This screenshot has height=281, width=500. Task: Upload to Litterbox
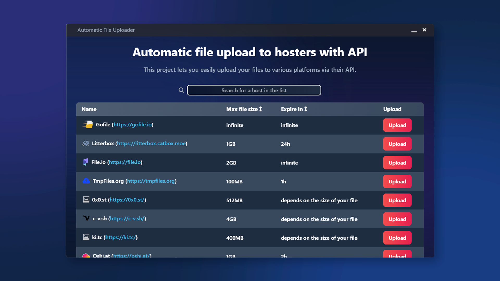click(x=397, y=144)
